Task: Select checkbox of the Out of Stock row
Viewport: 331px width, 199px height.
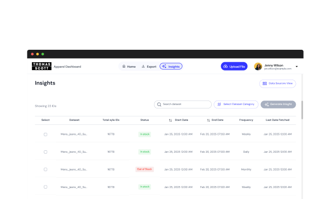Action: pyautogui.click(x=45, y=169)
